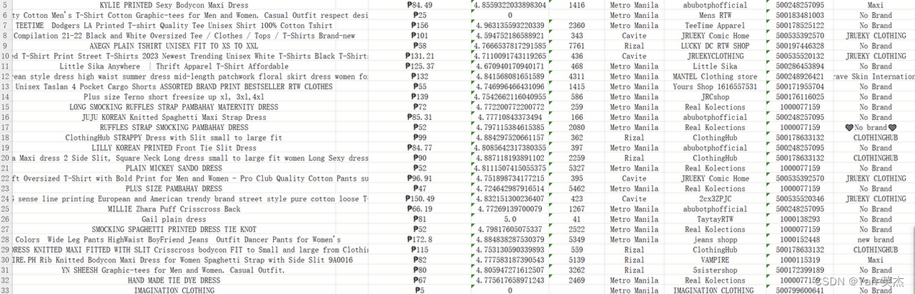Image resolution: width=915 pixels, height=294 pixels.
Task: Click the 'JUJU KOREAN Knitted Spaghetti' product cell
Action: point(174,117)
